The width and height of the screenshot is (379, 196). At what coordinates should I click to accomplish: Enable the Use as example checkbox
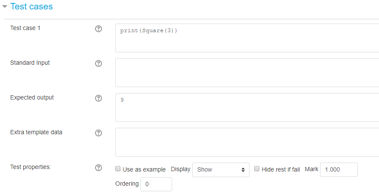(x=118, y=169)
